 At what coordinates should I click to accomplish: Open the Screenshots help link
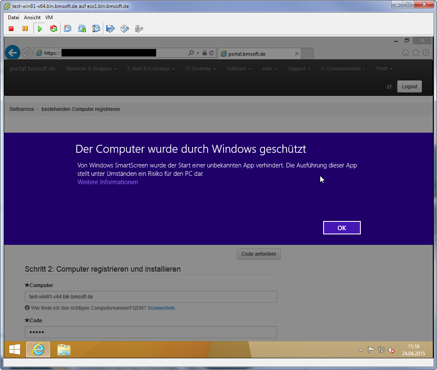click(162, 308)
